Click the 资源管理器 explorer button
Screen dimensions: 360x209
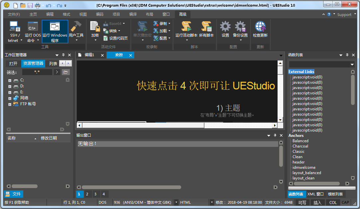pos(33,63)
